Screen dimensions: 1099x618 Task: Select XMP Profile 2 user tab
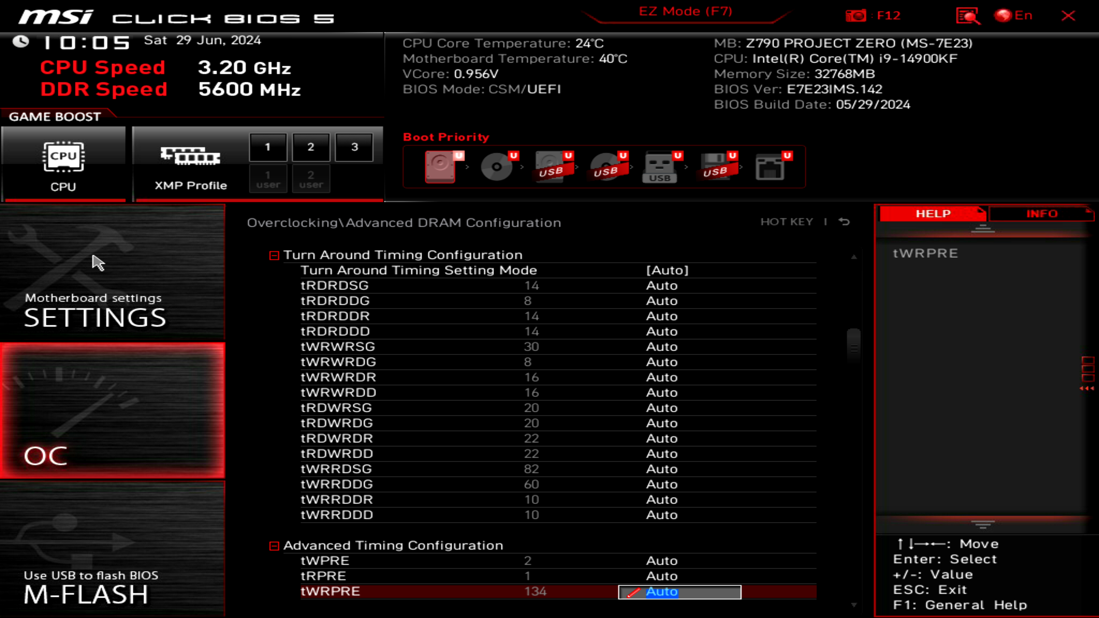[310, 180]
